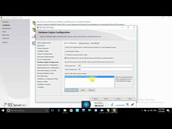Open the screen recorder taskbar icon
Viewport: 172px width, 129px height.
[89, 110]
